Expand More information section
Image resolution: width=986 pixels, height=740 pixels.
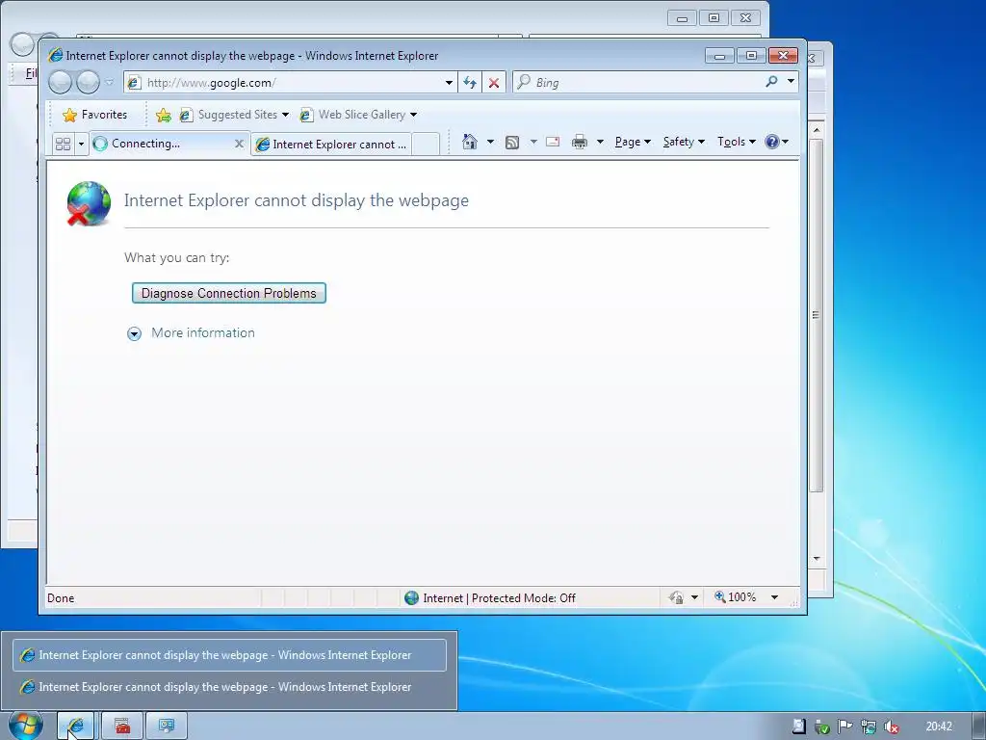[134, 333]
